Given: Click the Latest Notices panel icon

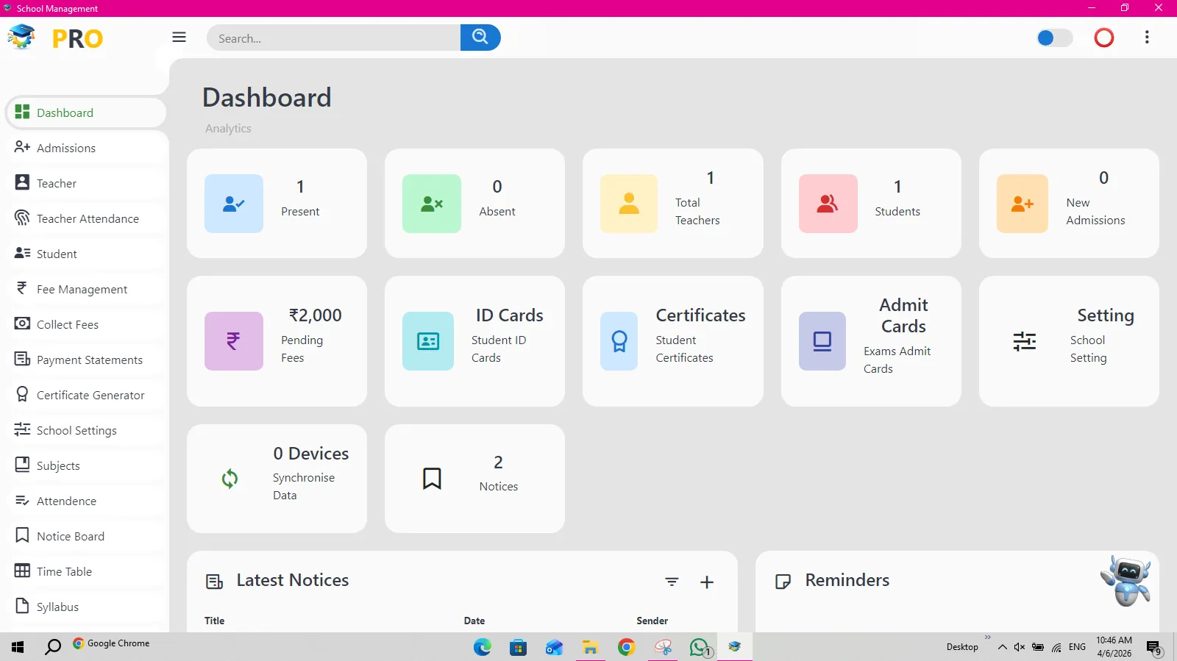Looking at the screenshot, I should click(214, 582).
